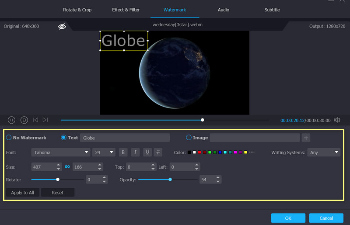
Task: Select the No Watermark radio option
Action: (x=9, y=138)
